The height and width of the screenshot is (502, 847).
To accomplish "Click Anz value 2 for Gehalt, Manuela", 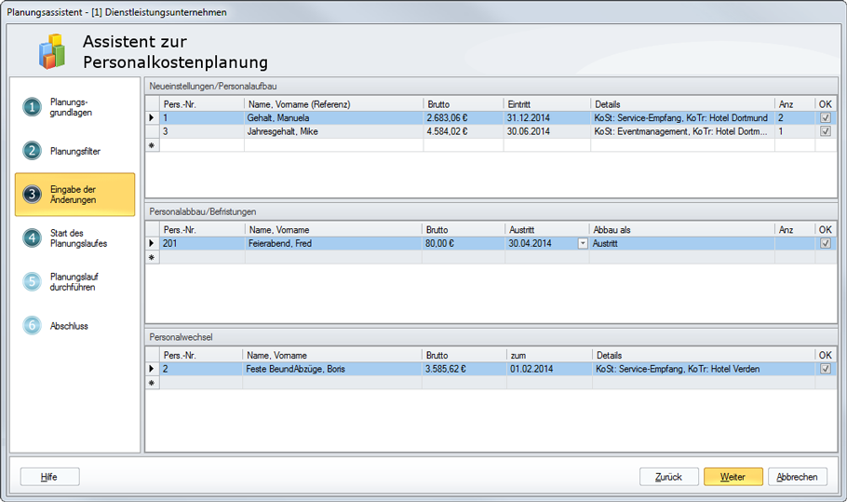I will [x=795, y=117].
